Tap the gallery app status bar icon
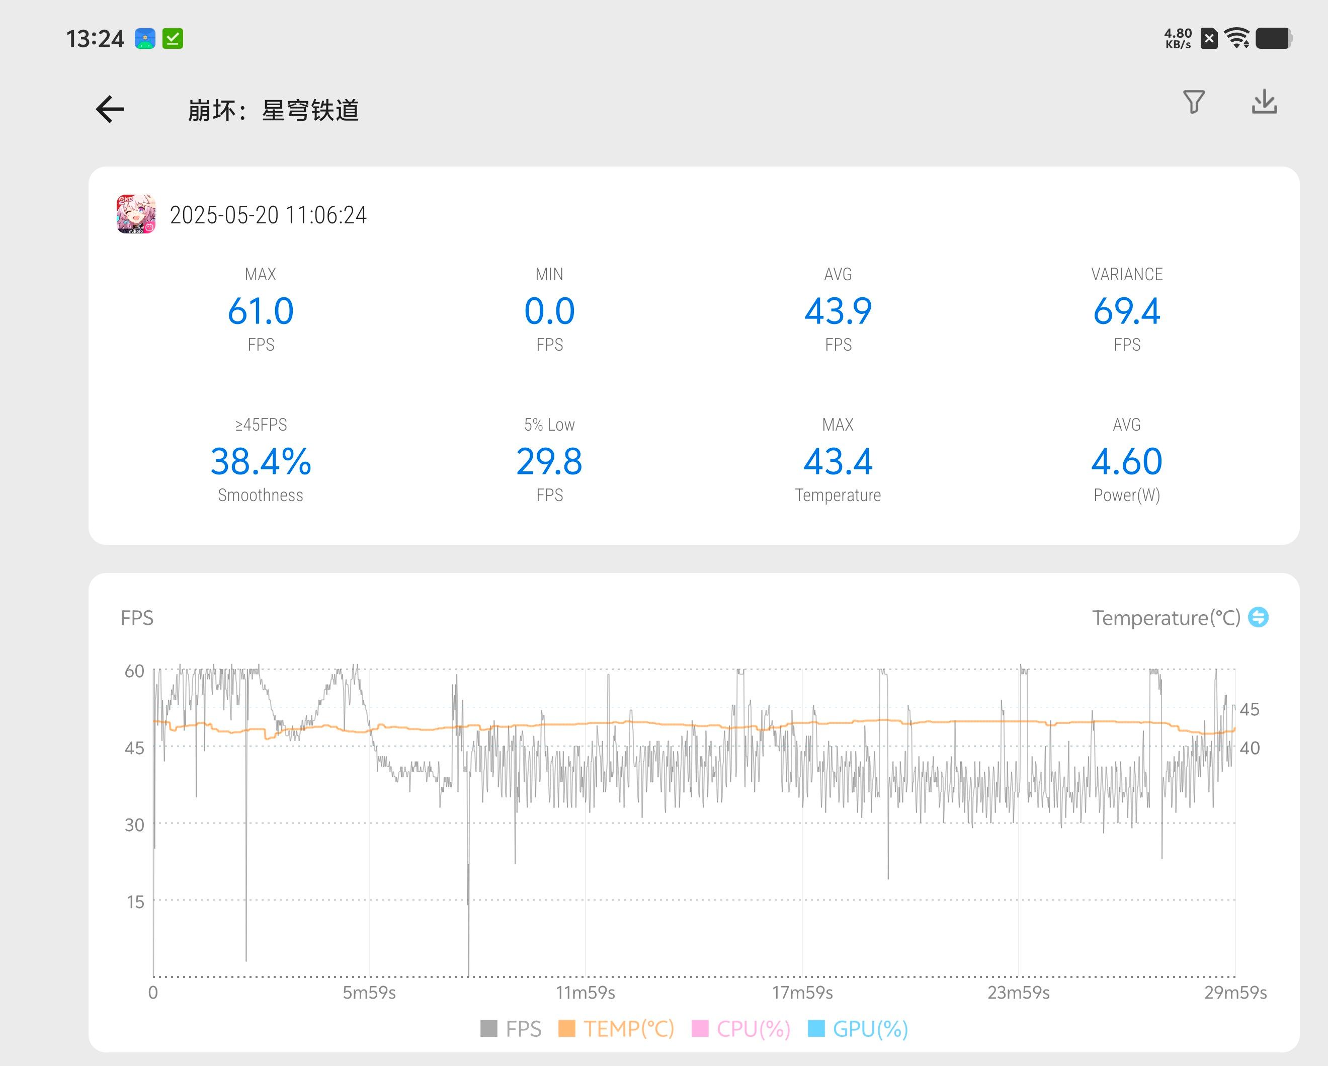 (x=145, y=39)
